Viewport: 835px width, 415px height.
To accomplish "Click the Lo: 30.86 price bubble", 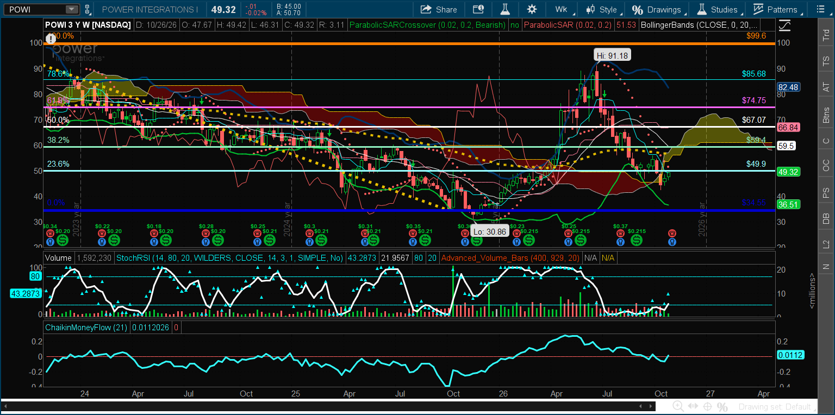I will [489, 231].
